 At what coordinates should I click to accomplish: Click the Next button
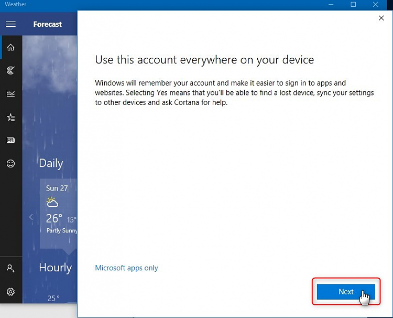point(346,292)
